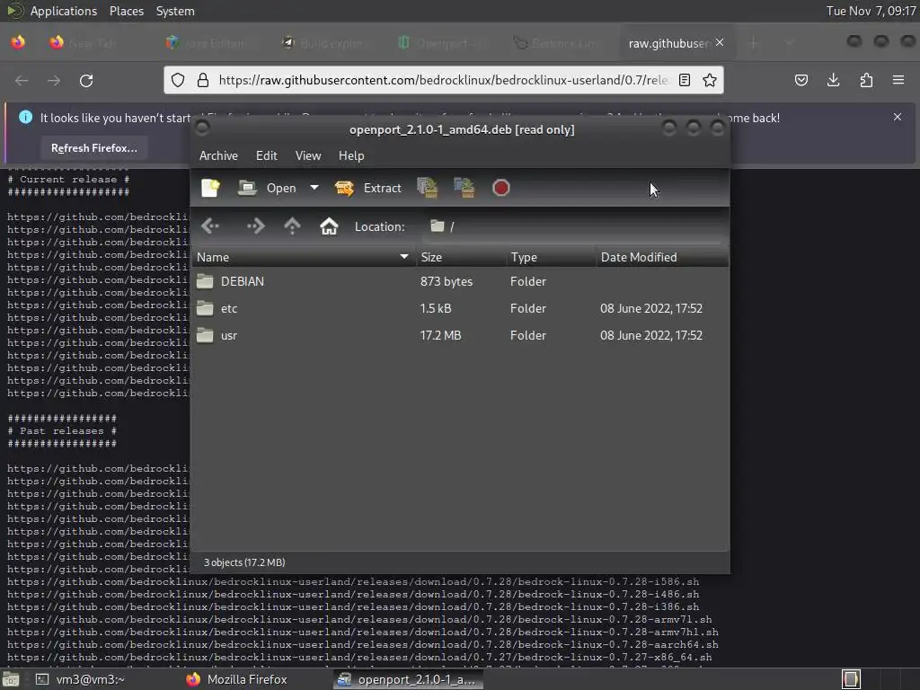
Task: Click the Firefox URL address bar
Action: [x=443, y=80]
